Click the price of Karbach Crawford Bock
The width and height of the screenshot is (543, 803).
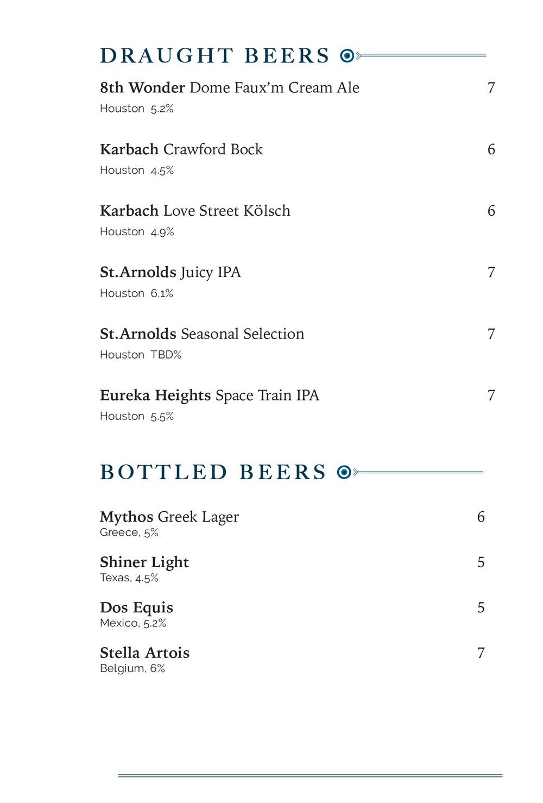[491, 149]
